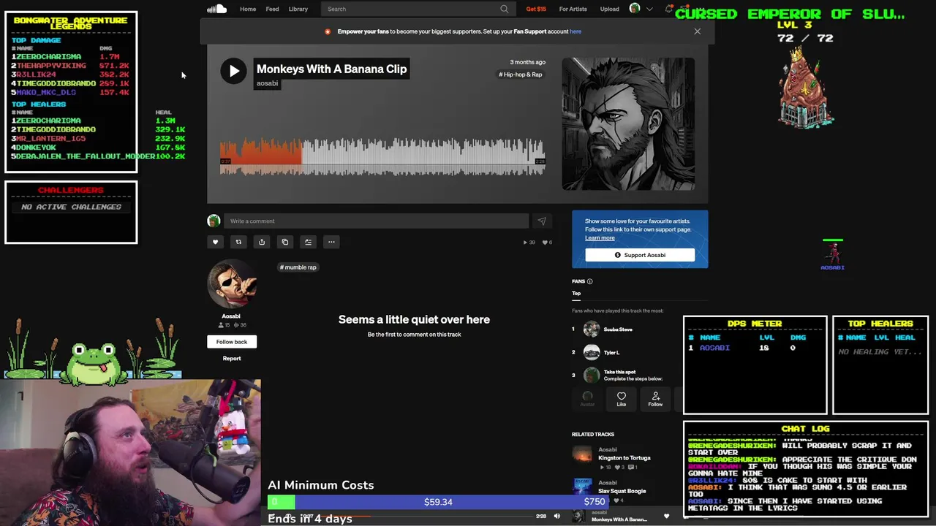This screenshot has height=526, width=936.
Task: Open now-playing track title in bottom player
Action: coord(619,519)
